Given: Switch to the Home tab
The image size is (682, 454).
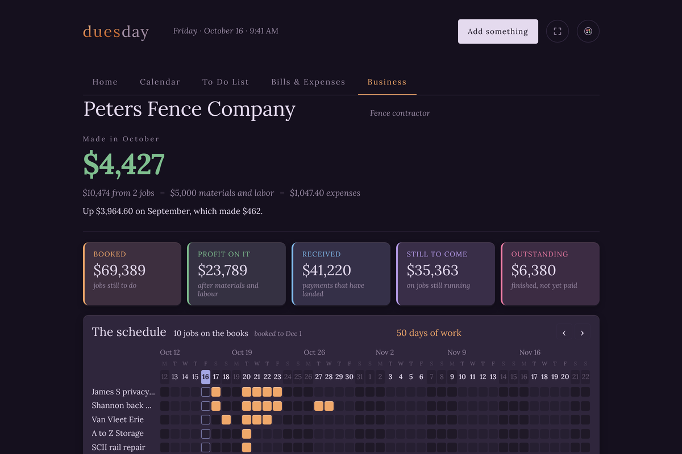Looking at the screenshot, I should 105,82.
